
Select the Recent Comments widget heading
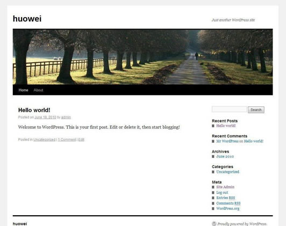point(230,136)
